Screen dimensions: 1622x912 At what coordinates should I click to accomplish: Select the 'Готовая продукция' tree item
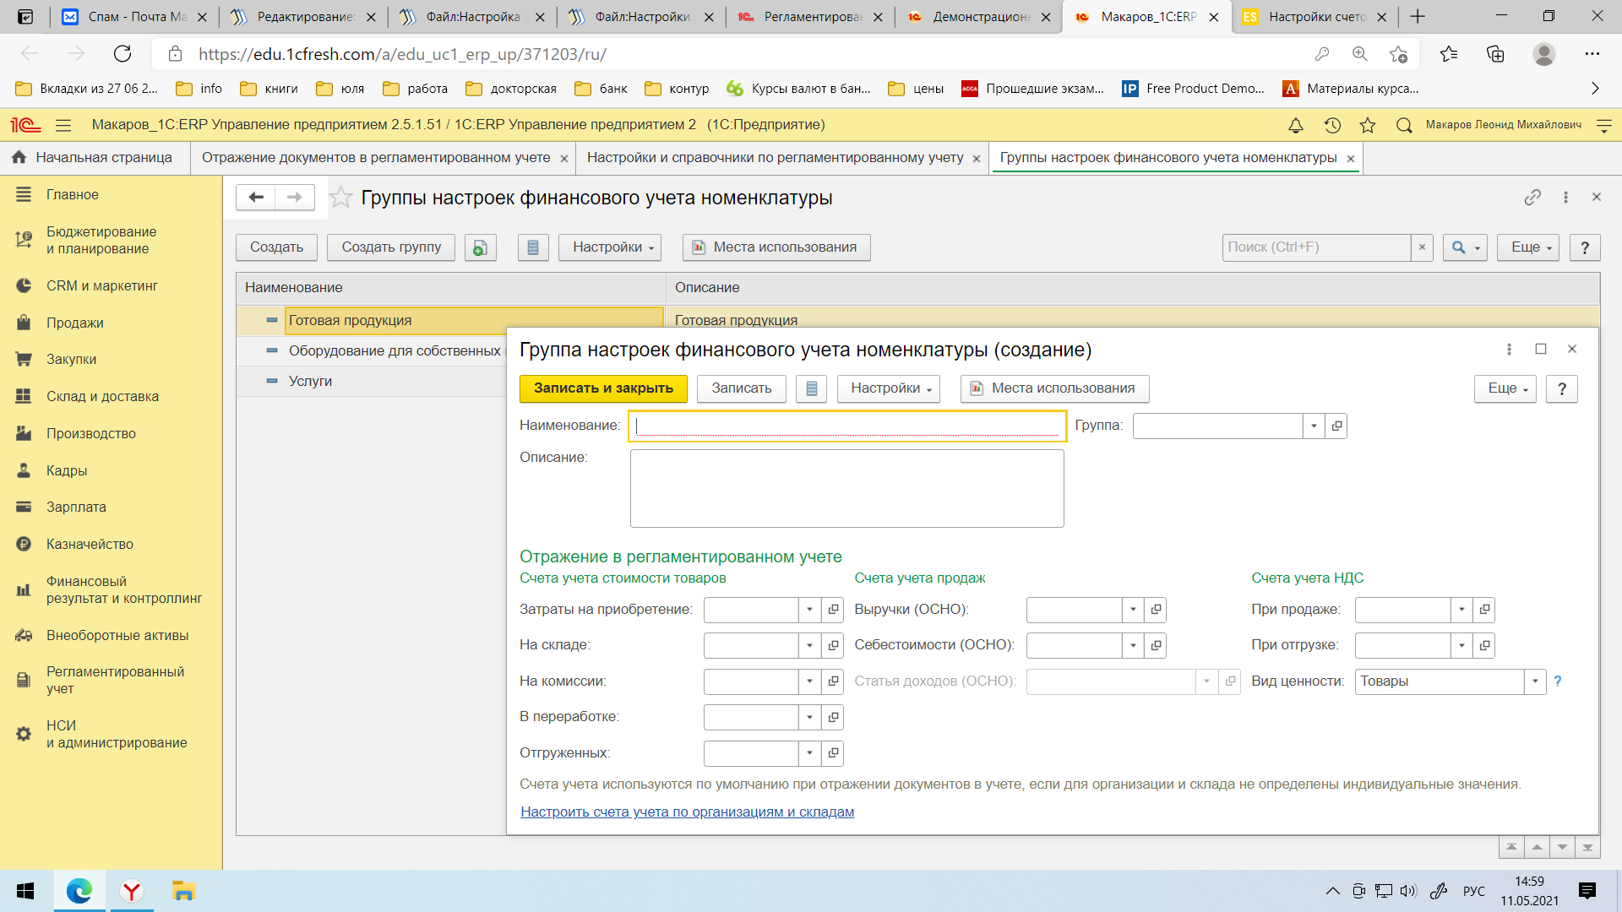[x=350, y=319]
